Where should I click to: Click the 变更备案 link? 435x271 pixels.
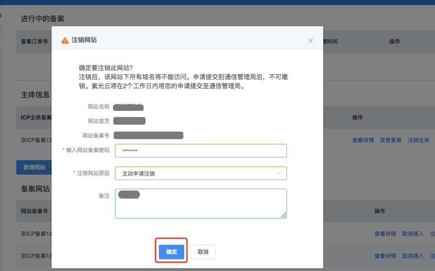(390, 140)
